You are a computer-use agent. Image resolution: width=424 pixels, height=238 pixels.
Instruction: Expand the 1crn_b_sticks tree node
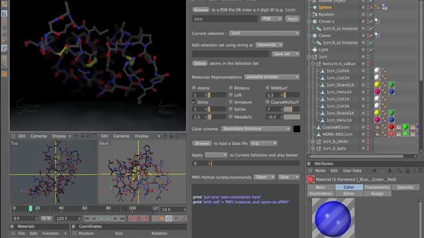pos(313,141)
